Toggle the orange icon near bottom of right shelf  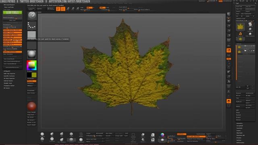[x=229, y=101]
